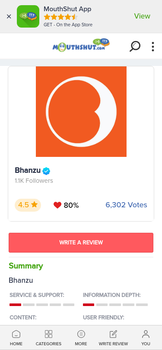
Task: Open the 1.1K Followers list
Action: [x=34, y=181]
